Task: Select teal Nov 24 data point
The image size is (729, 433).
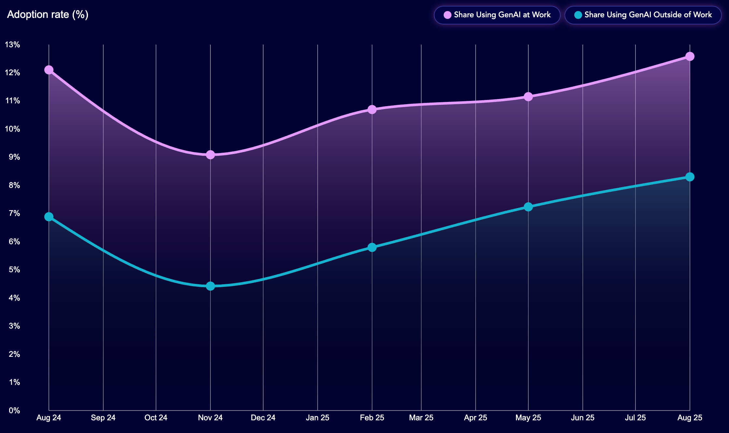Action: pyautogui.click(x=210, y=286)
